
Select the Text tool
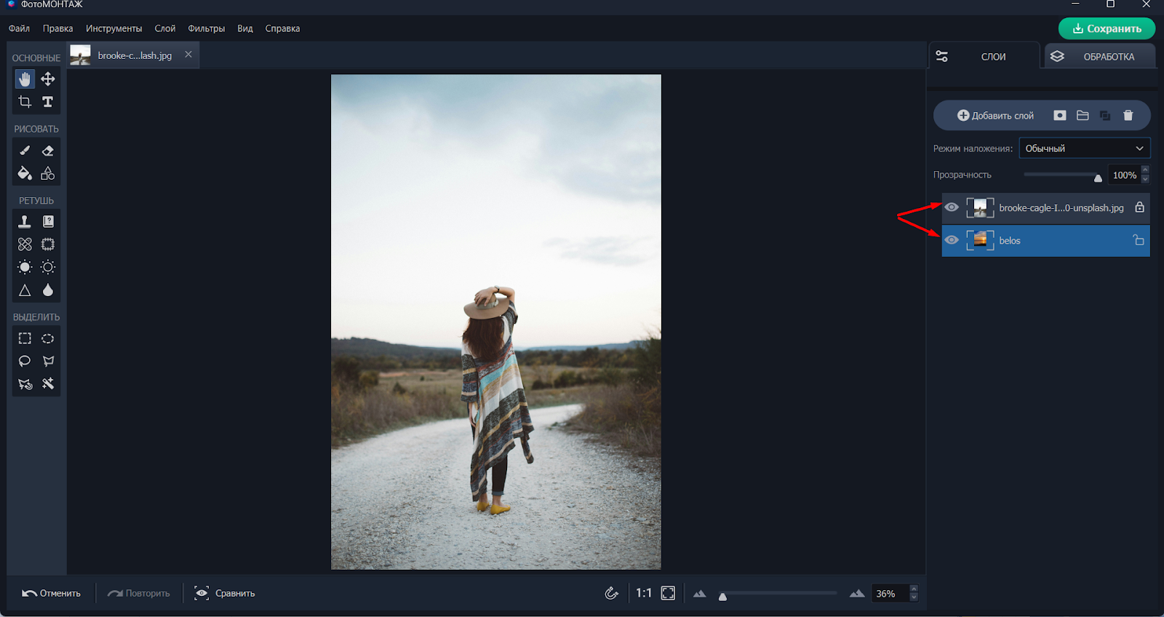coord(48,102)
